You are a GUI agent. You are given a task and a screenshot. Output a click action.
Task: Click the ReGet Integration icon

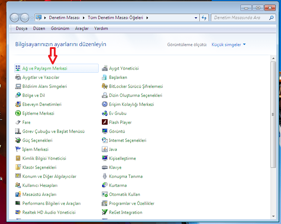(105, 212)
